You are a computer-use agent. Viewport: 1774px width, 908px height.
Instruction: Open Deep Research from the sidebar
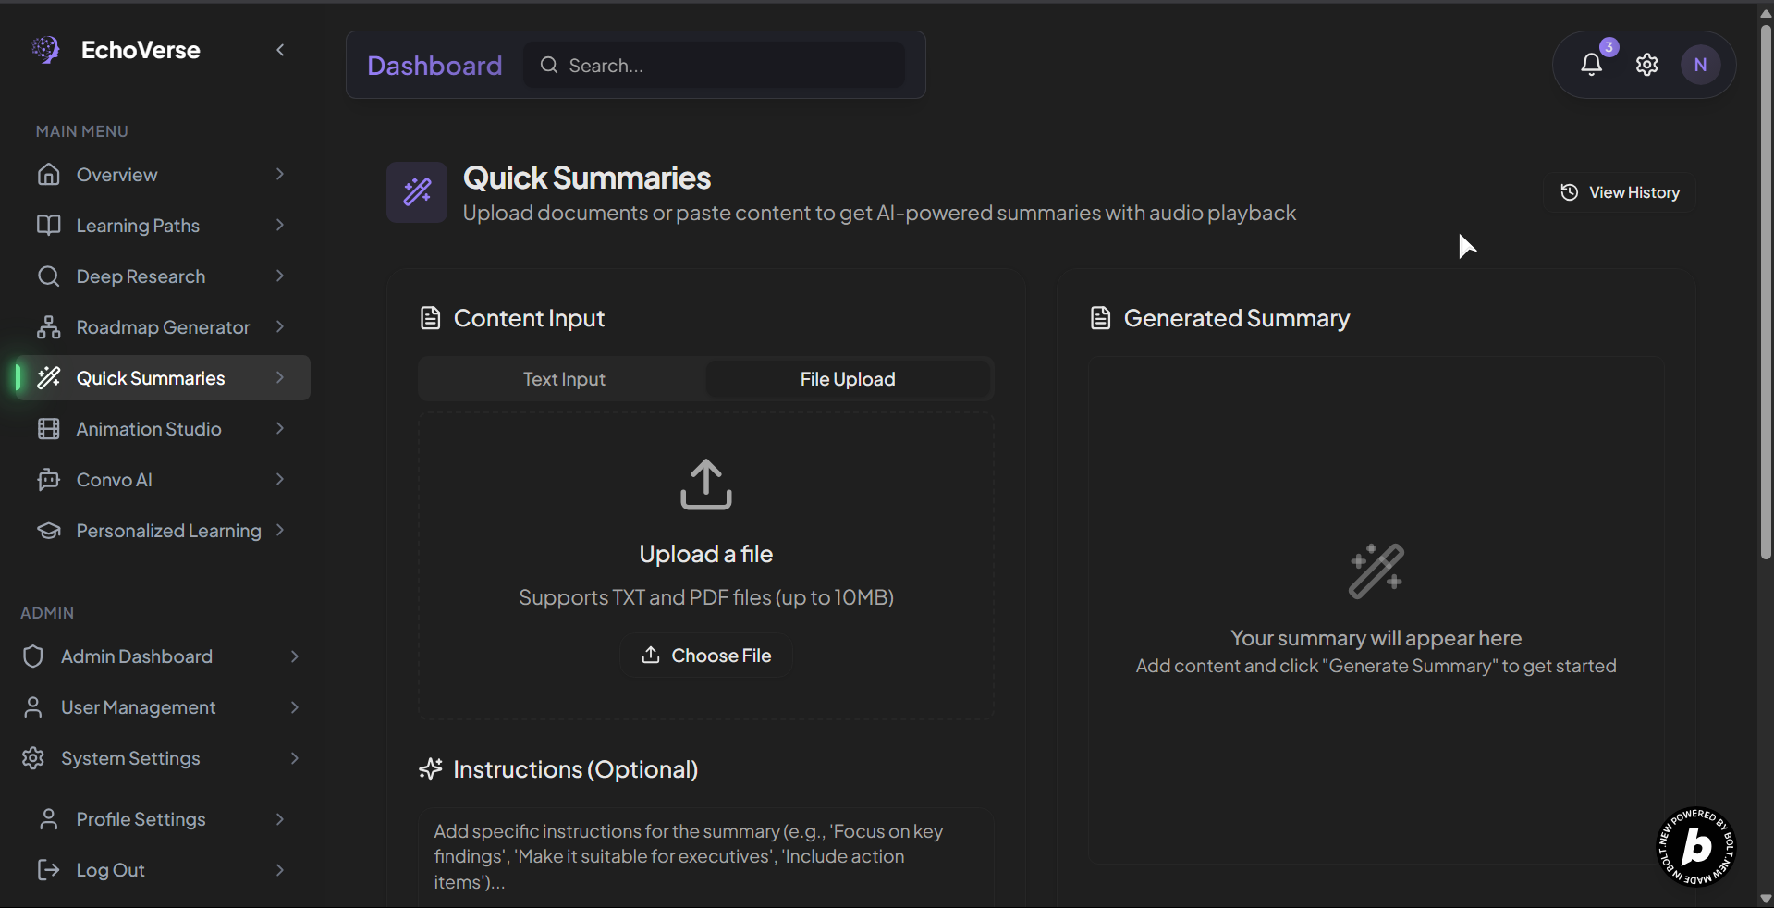141,276
